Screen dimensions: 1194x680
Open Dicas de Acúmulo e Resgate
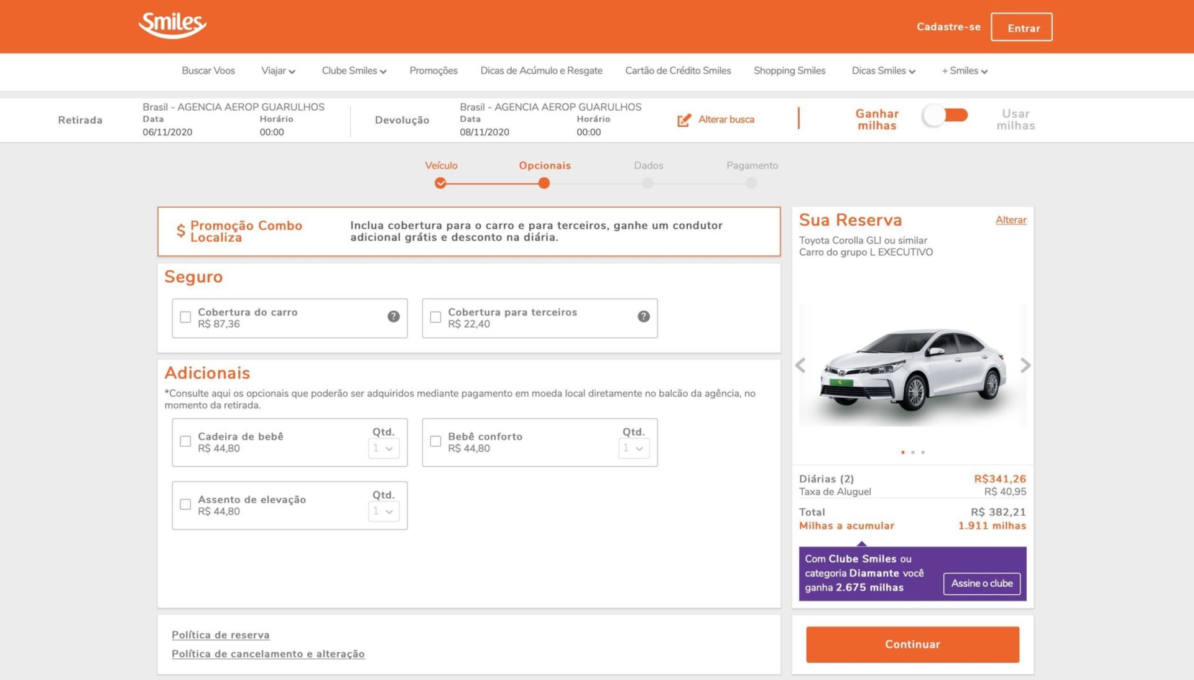(x=541, y=71)
